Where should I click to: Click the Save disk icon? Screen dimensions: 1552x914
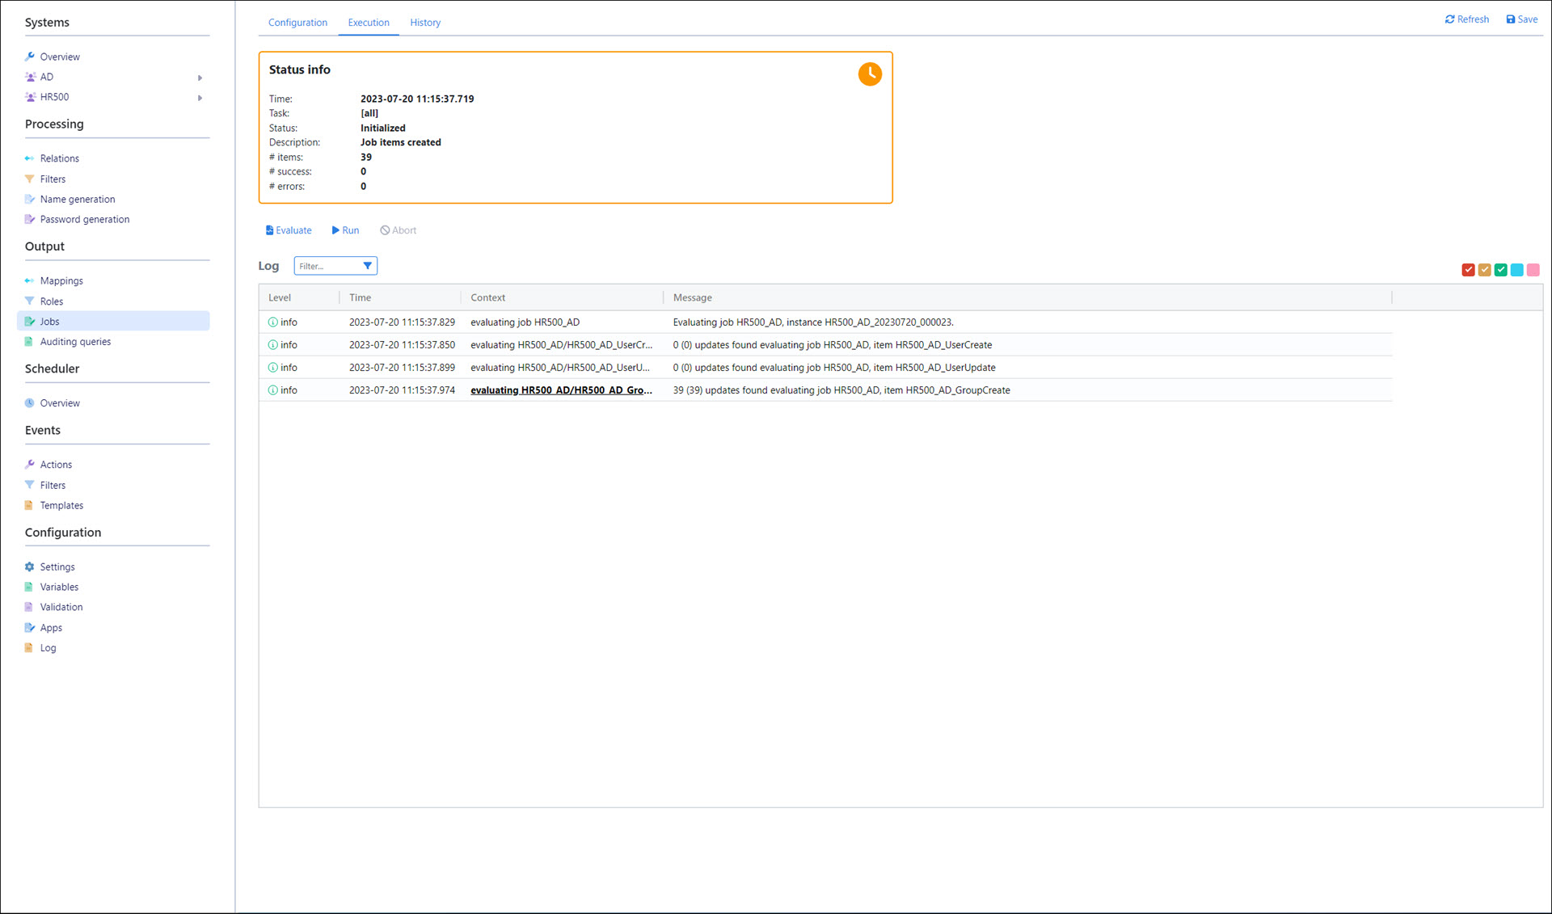[x=1510, y=19]
